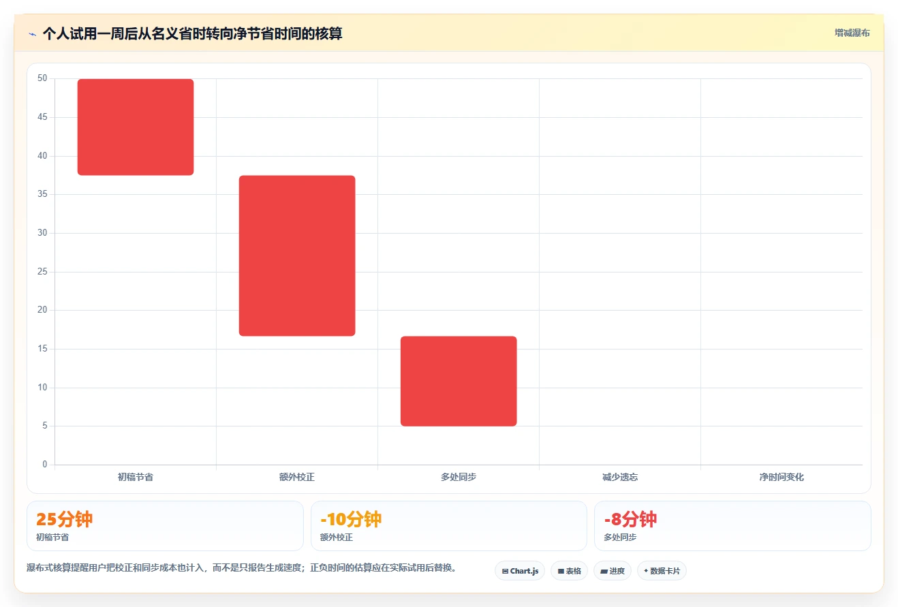
Task: Click the 净时间变化 x-axis label
Action: click(781, 477)
